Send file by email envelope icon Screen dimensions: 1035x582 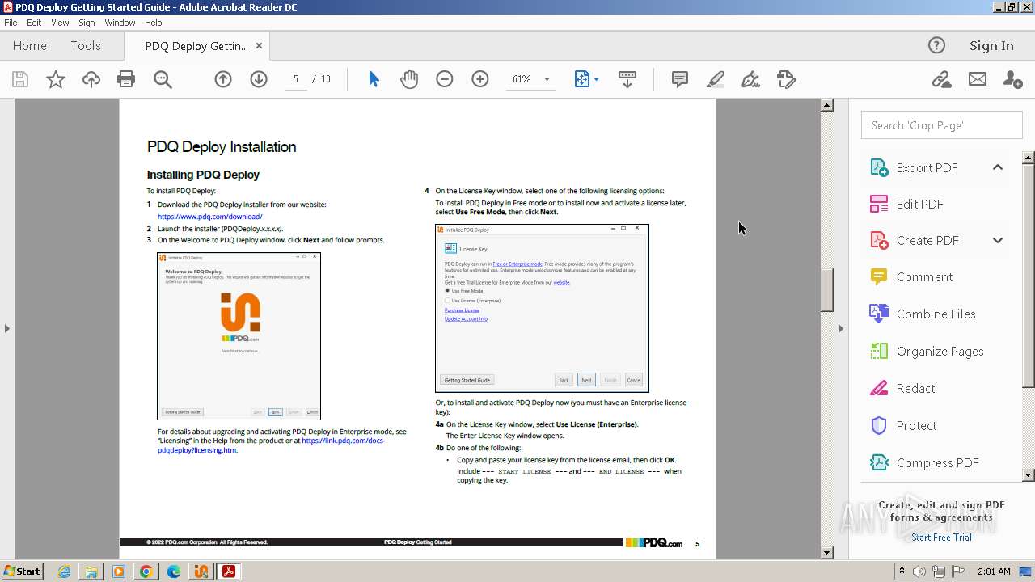[x=978, y=79]
